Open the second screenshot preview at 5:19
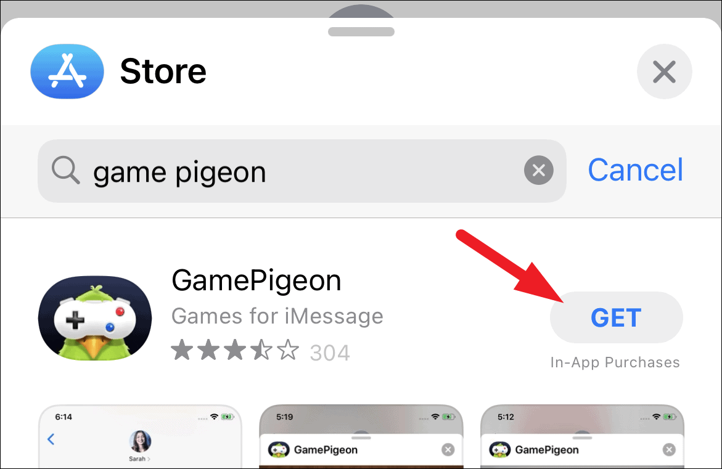 tap(361, 436)
